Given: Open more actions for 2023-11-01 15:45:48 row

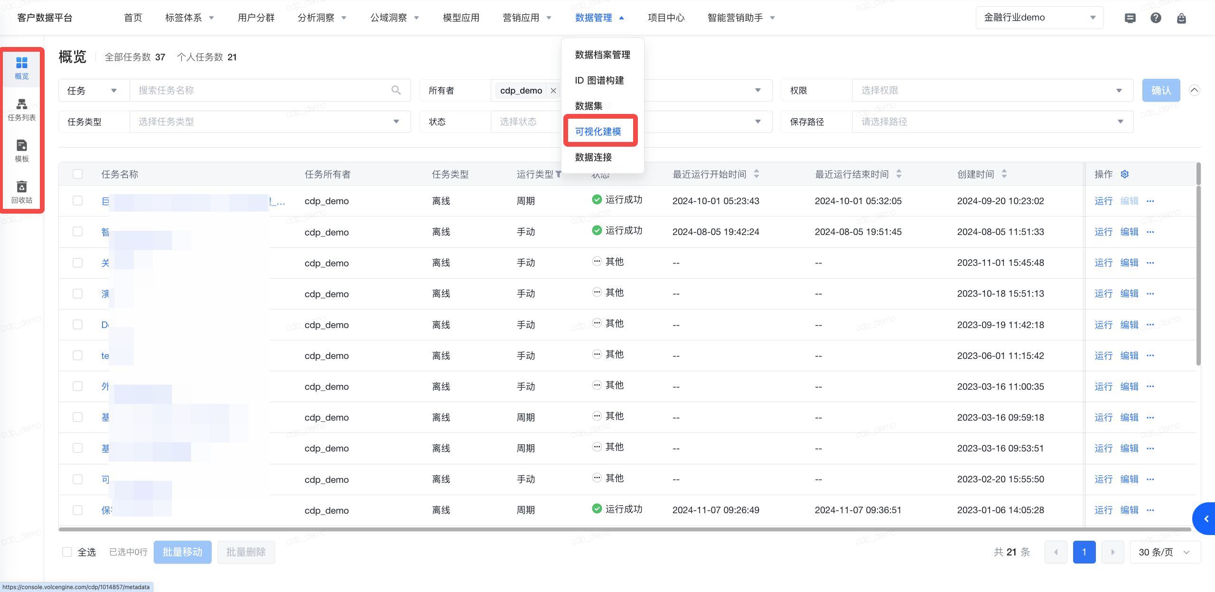Looking at the screenshot, I should pyautogui.click(x=1150, y=263).
